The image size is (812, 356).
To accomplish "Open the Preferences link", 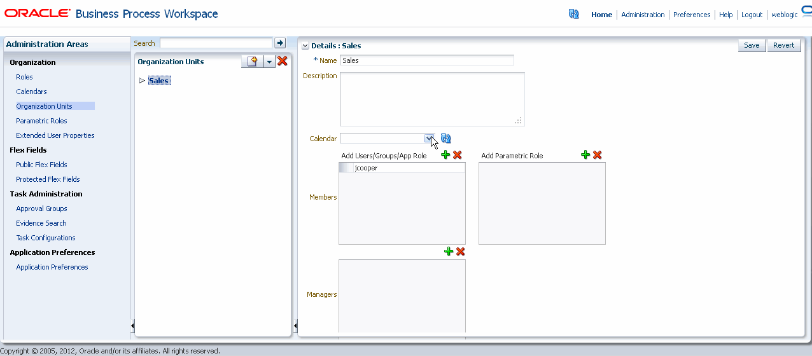I will click(692, 15).
